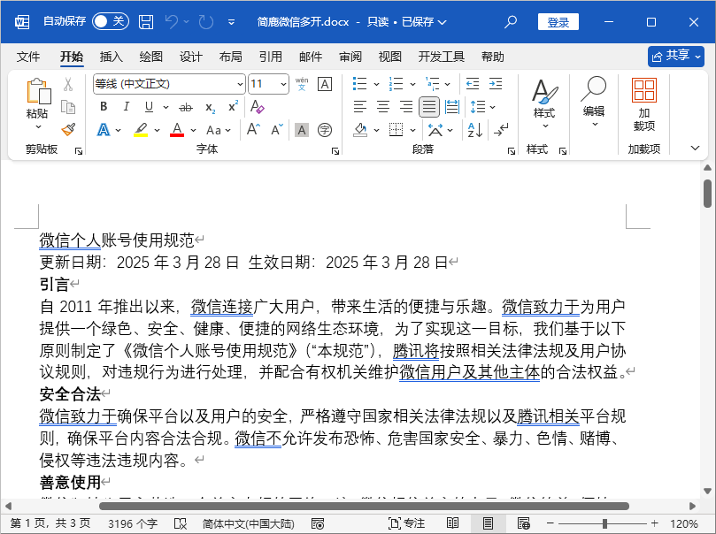This screenshot has height=534, width=716.
Task: Click the 共享 (Share) button
Action: [674, 56]
